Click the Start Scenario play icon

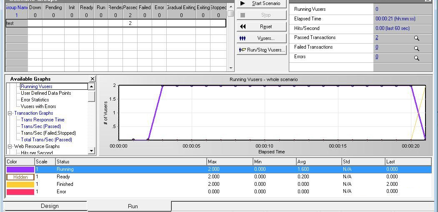tap(243, 3)
